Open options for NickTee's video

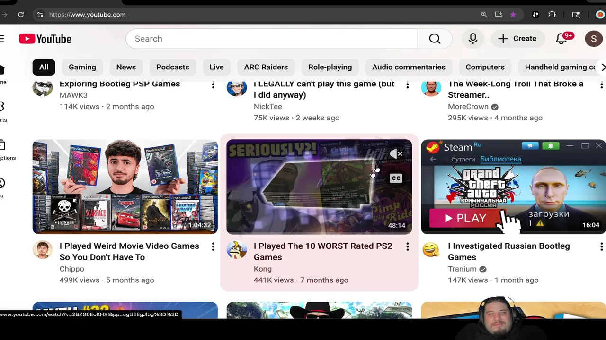[x=407, y=85]
